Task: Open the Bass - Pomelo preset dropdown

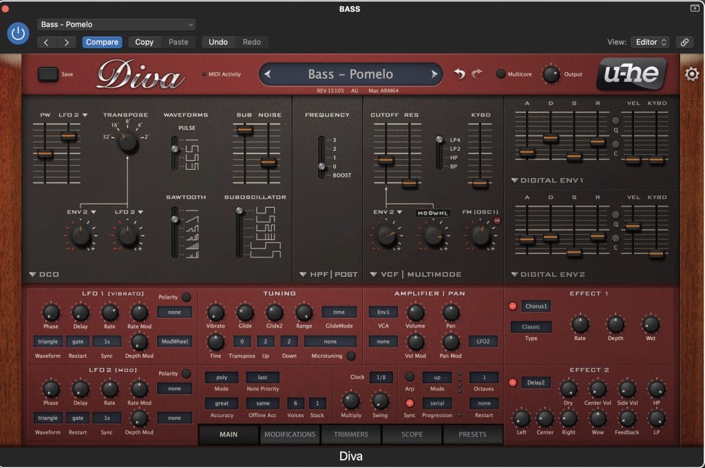Action: tap(116, 24)
